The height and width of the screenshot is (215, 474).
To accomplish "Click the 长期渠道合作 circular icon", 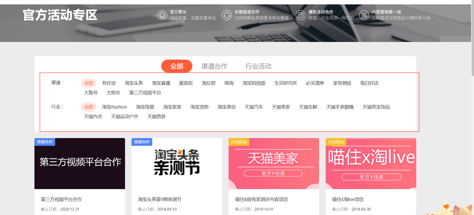I will point(227,15).
